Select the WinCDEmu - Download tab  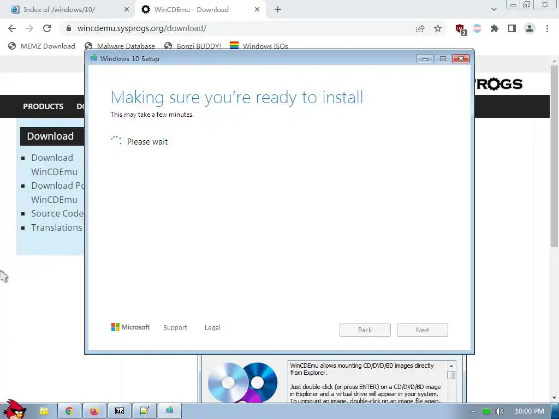(200, 10)
